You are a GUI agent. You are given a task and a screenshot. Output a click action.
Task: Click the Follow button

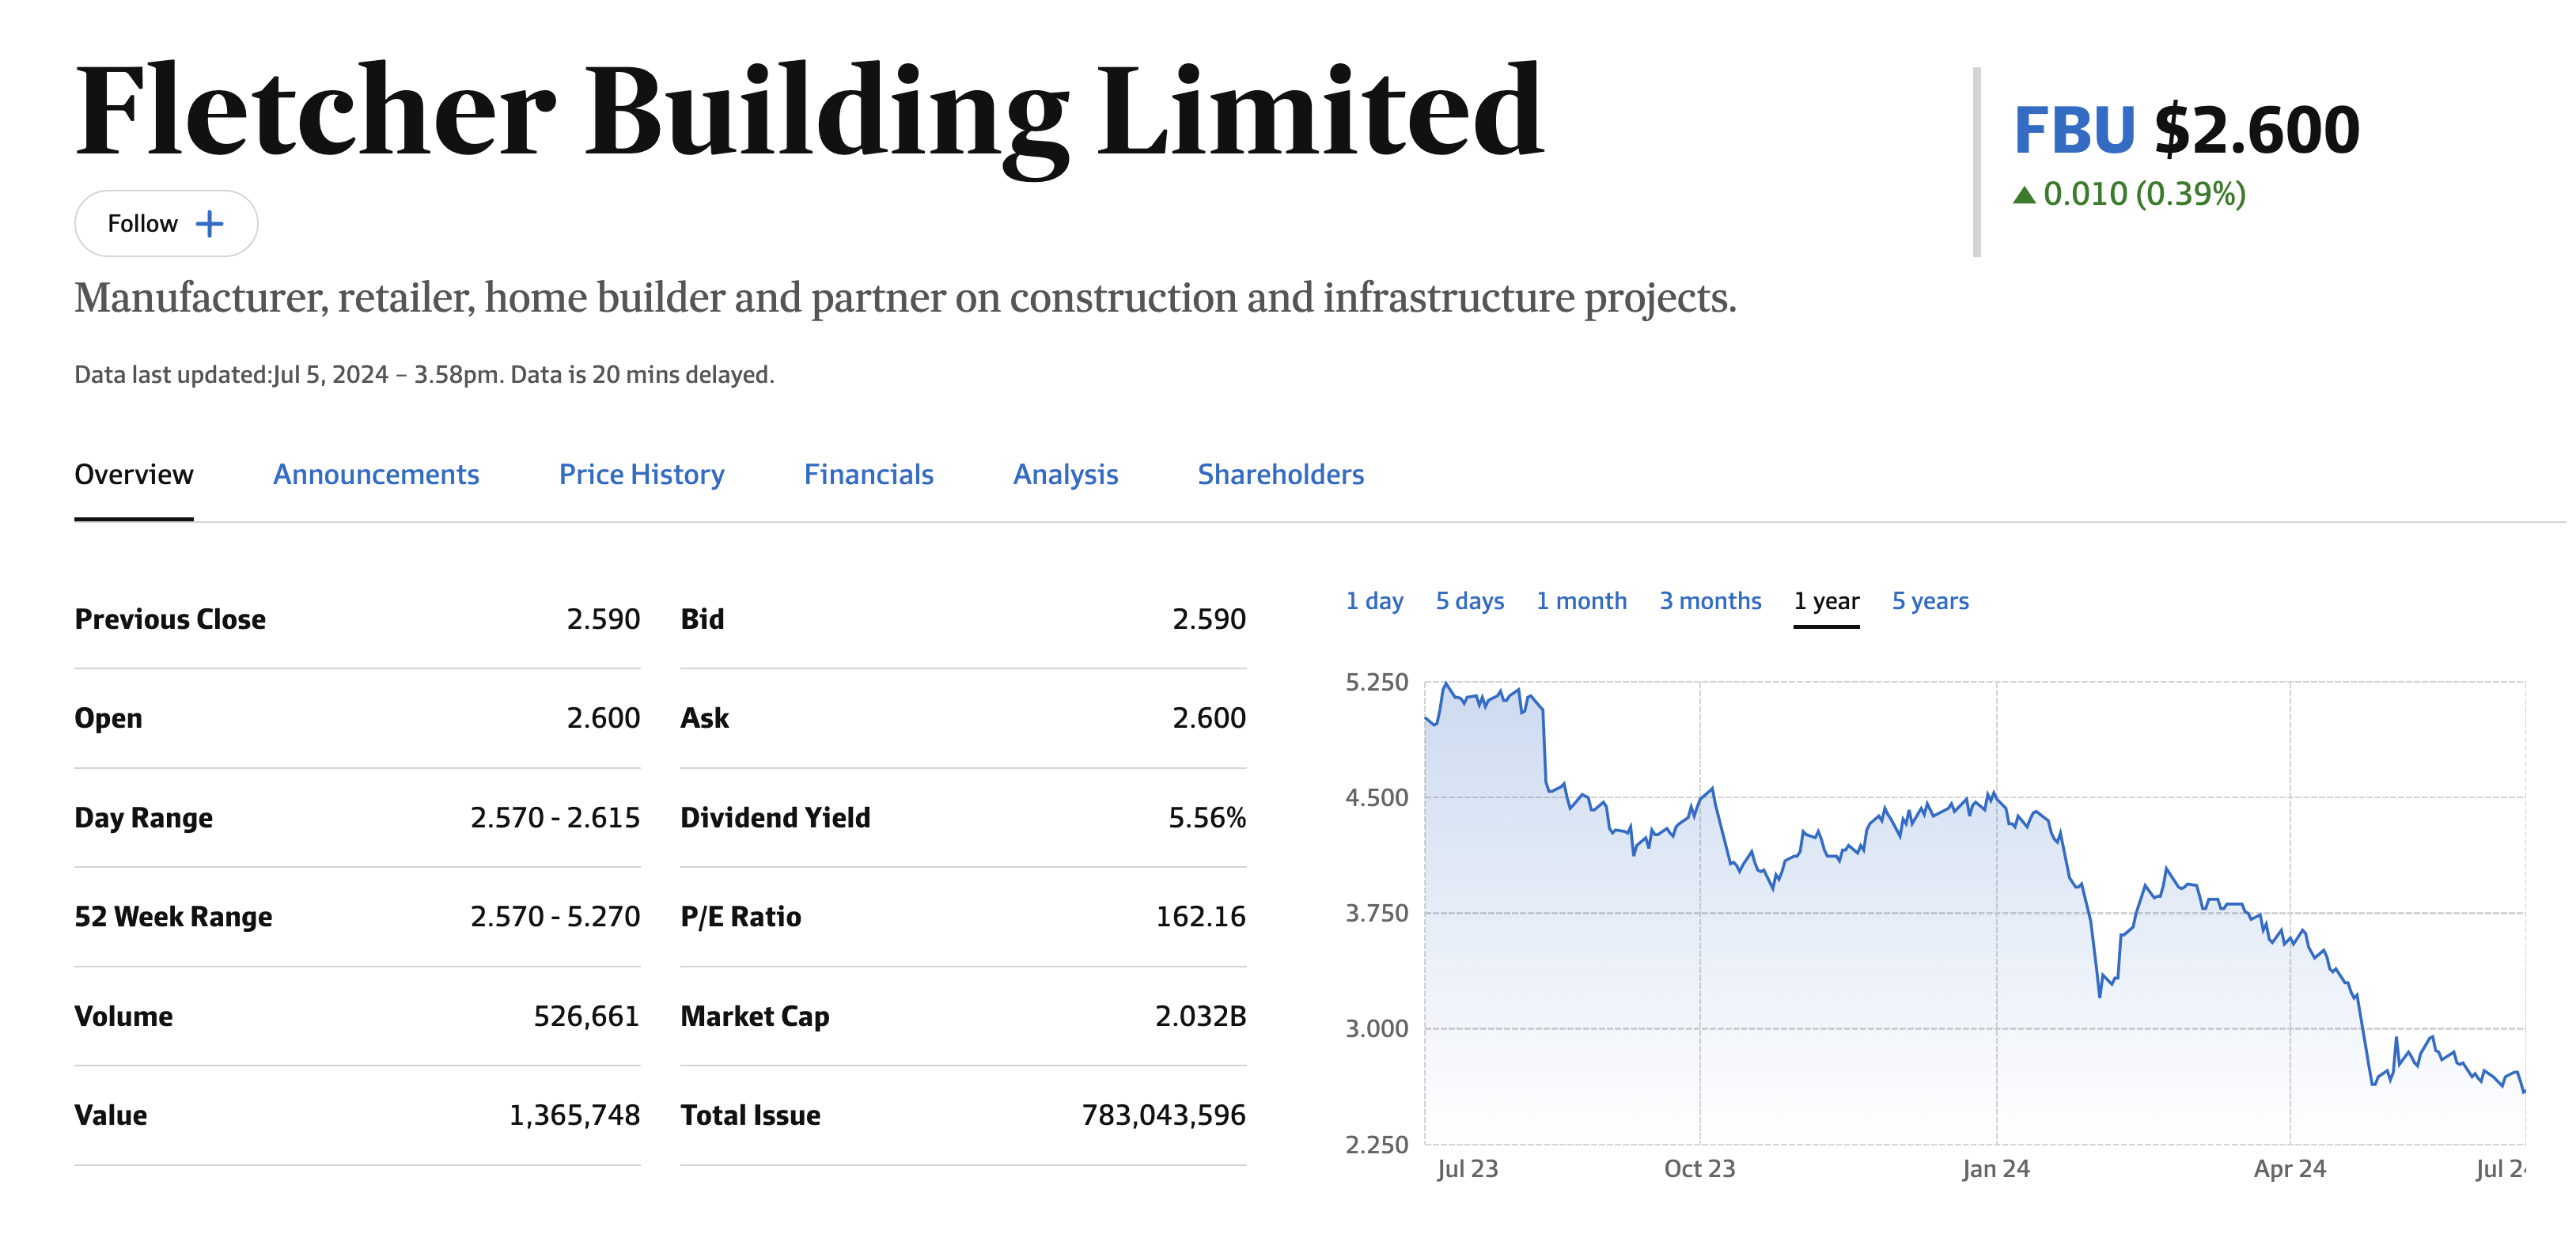(x=166, y=223)
